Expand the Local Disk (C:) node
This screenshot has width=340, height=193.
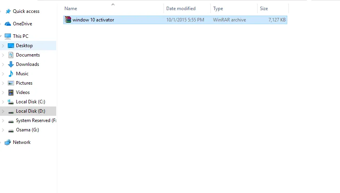pos(3,102)
